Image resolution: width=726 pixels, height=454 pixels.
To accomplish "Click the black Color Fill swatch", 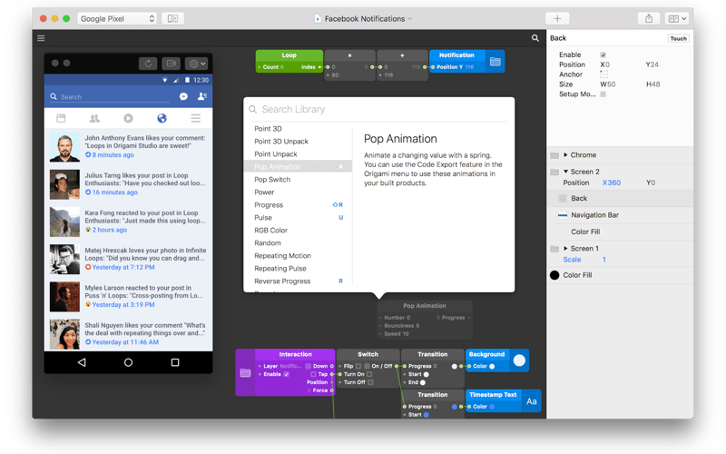I will point(554,275).
